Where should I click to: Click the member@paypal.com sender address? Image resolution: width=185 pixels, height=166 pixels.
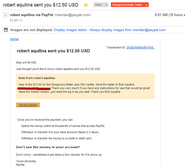(73, 15)
